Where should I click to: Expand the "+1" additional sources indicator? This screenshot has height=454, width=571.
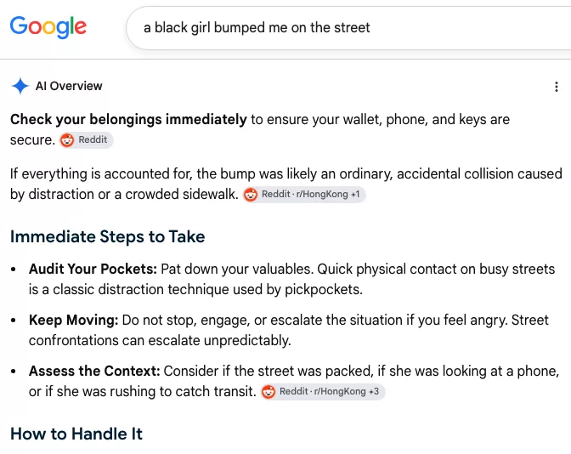tap(355, 195)
